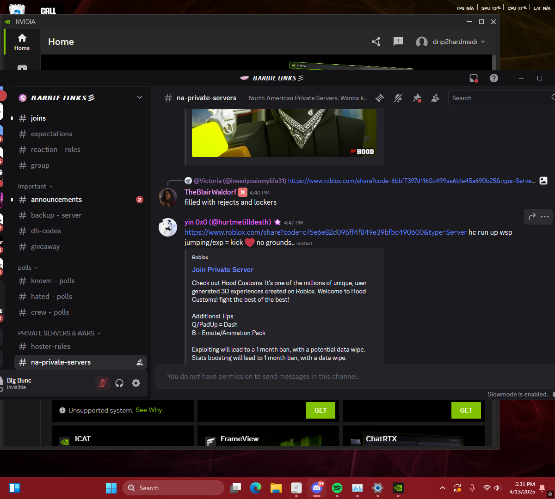Open yin 0x0's avatar
This screenshot has width=555, height=499.
[x=168, y=227]
